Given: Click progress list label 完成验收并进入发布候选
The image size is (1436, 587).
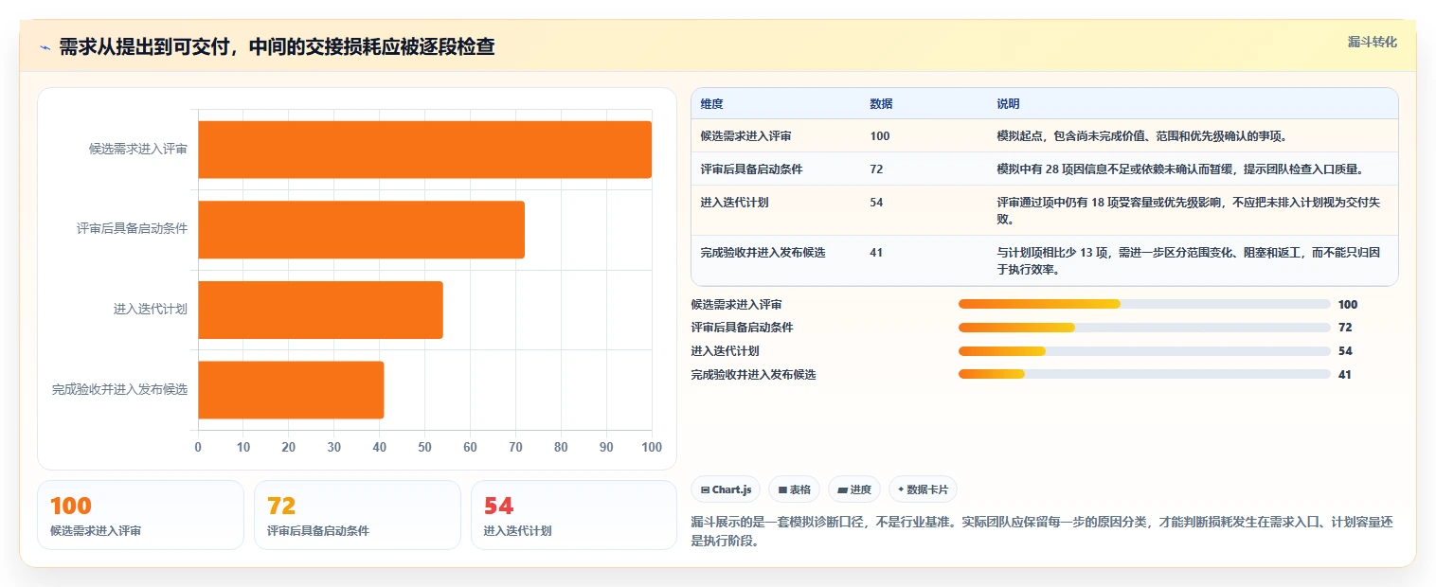Looking at the screenshot, I should coord(754,374).
